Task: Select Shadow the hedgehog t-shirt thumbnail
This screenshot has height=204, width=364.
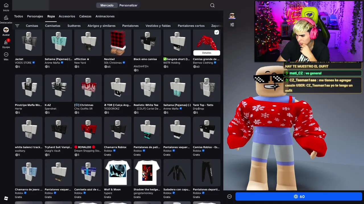Action: point(147,173)
